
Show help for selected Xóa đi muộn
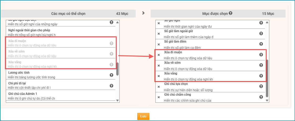[x=261, y=55]
